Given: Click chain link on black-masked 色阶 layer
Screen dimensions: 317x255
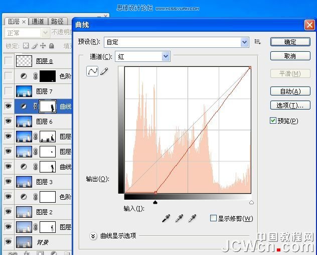Looking at the screenshot, I should pyautogui.click(x=36, y=76).
